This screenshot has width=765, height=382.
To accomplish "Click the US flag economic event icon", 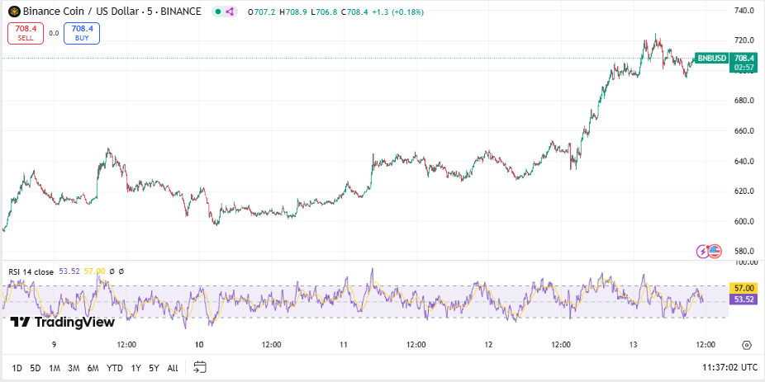I will pos(715,251).
